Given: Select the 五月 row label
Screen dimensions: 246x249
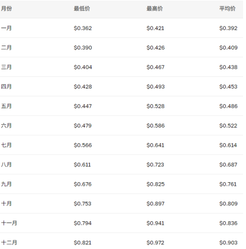Looking at the screenshot, I should pos(7,106).
